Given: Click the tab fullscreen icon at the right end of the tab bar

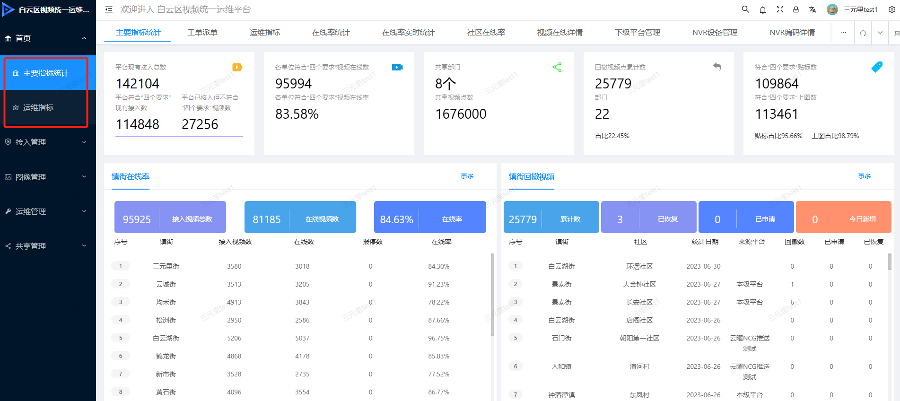Looking at the screenshot, I should point(896,33).
